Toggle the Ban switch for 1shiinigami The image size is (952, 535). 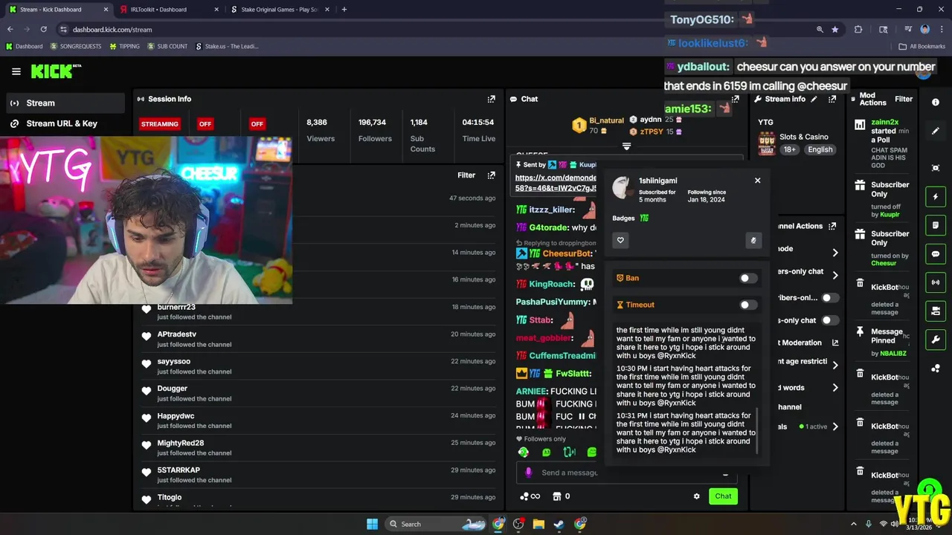pos(747,278)
